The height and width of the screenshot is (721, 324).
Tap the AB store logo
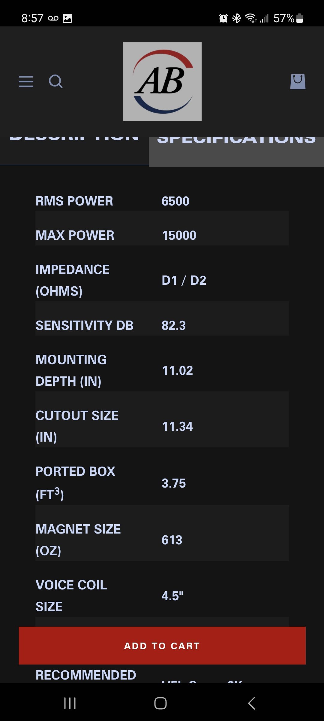click(x=162, y=82)
